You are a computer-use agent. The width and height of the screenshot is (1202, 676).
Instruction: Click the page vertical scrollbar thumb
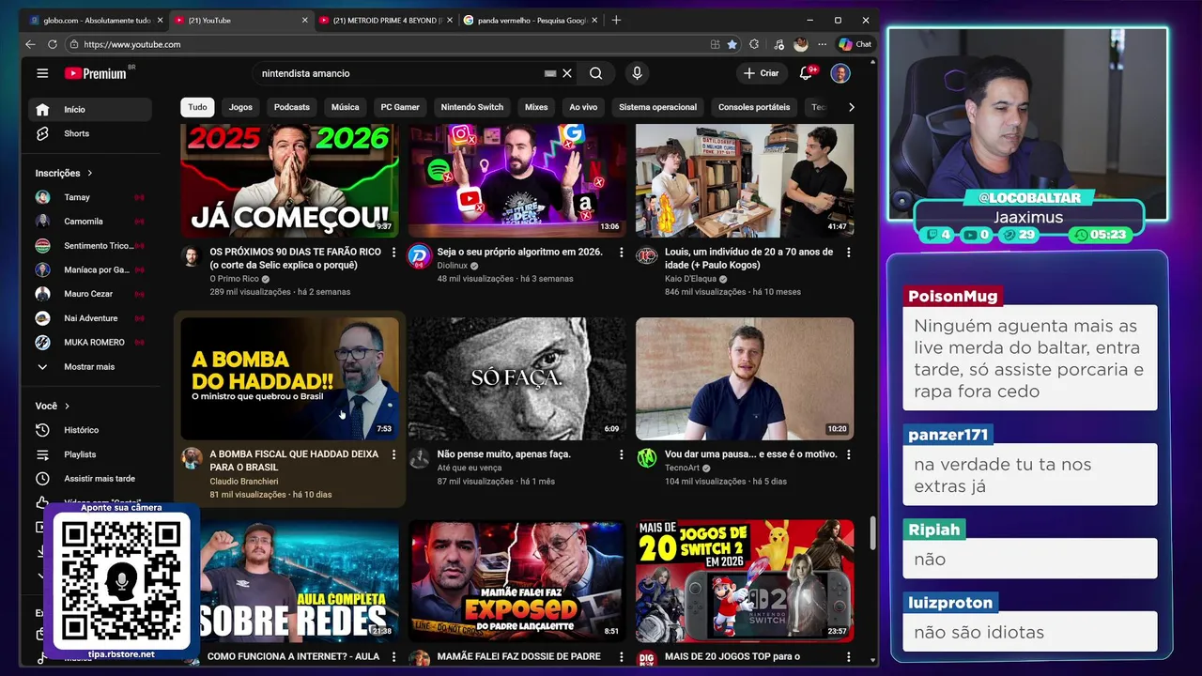point(873,532)
